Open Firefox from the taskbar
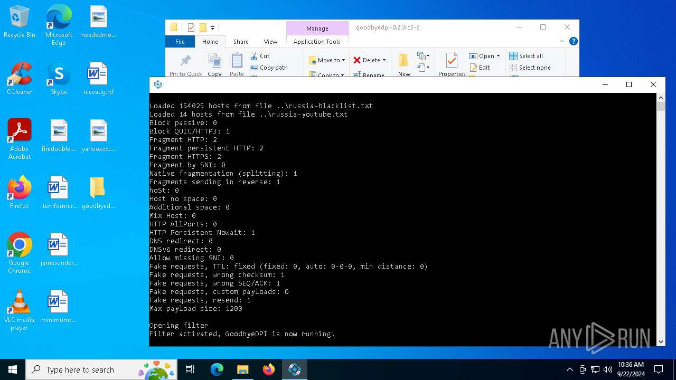 [x=268, y=369]
